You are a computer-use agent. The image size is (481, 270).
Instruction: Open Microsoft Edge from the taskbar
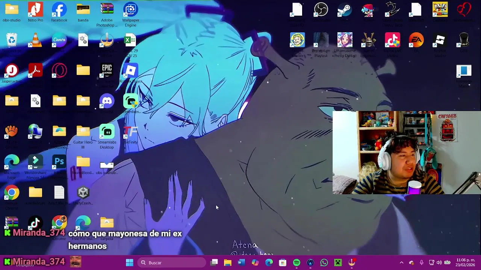pos(269,262)
